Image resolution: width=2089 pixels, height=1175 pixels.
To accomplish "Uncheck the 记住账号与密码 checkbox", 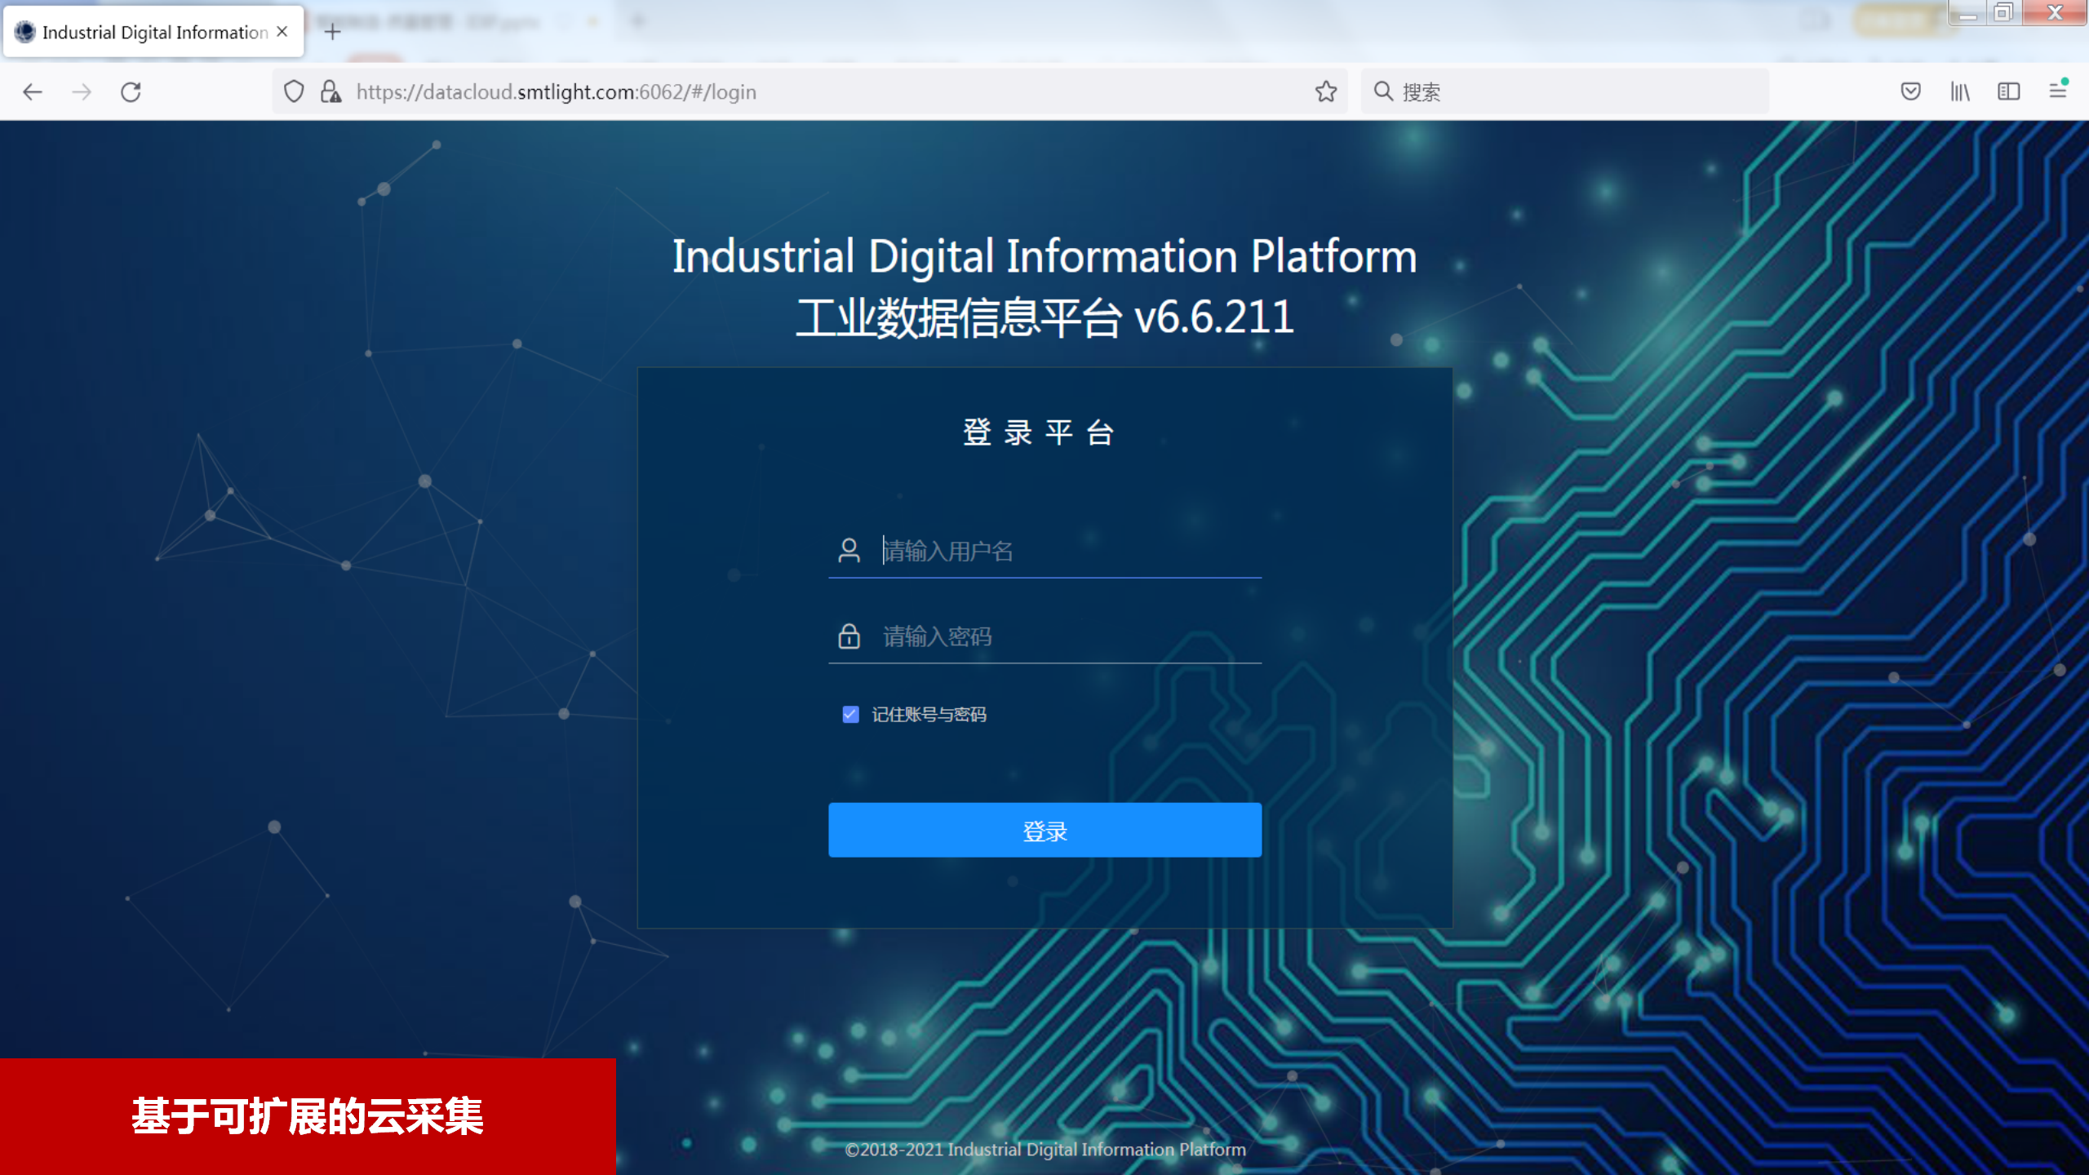I will (x=850, y=715).
